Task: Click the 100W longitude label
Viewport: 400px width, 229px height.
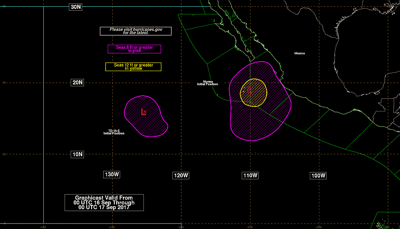Action: pos(318,176)
